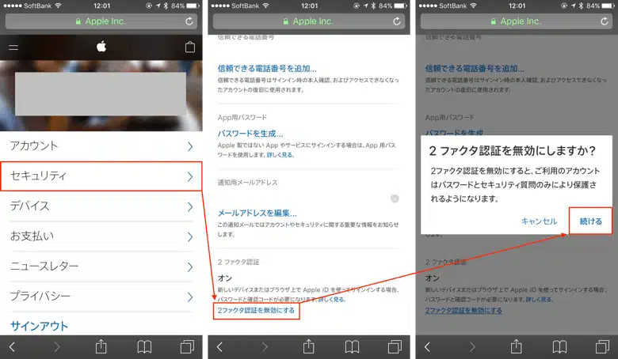
Task: Tap パスワードを生成 link in middle screen
Action: point(250,134)
